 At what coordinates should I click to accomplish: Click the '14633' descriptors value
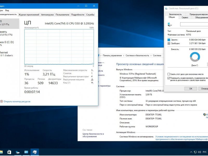pos(53,83)
